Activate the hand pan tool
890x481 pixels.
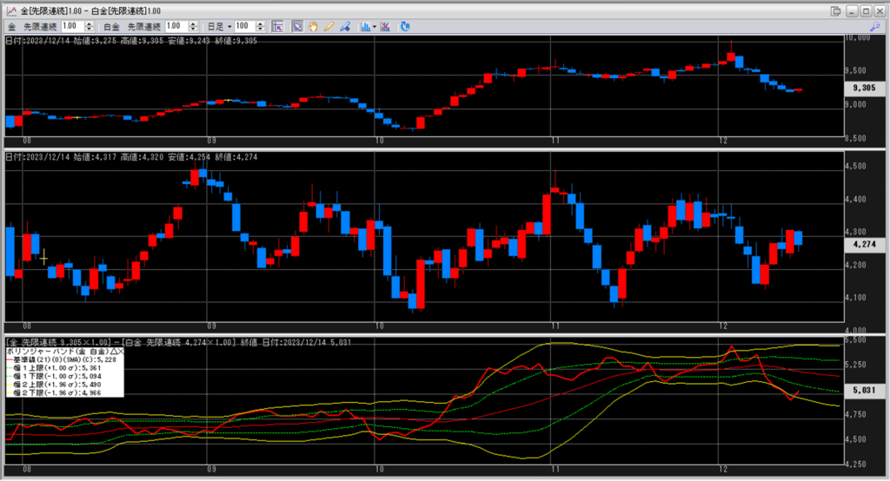tap(313, 26)
